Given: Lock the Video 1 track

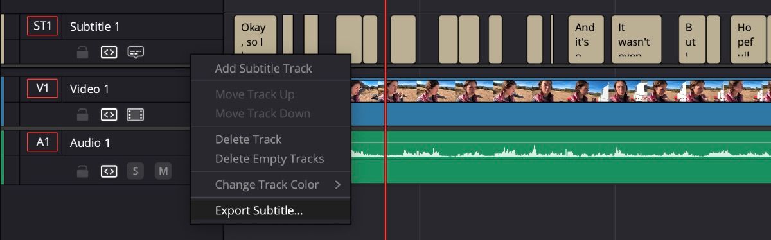Looking at the screenshot, I should click(x=82, y=116).
